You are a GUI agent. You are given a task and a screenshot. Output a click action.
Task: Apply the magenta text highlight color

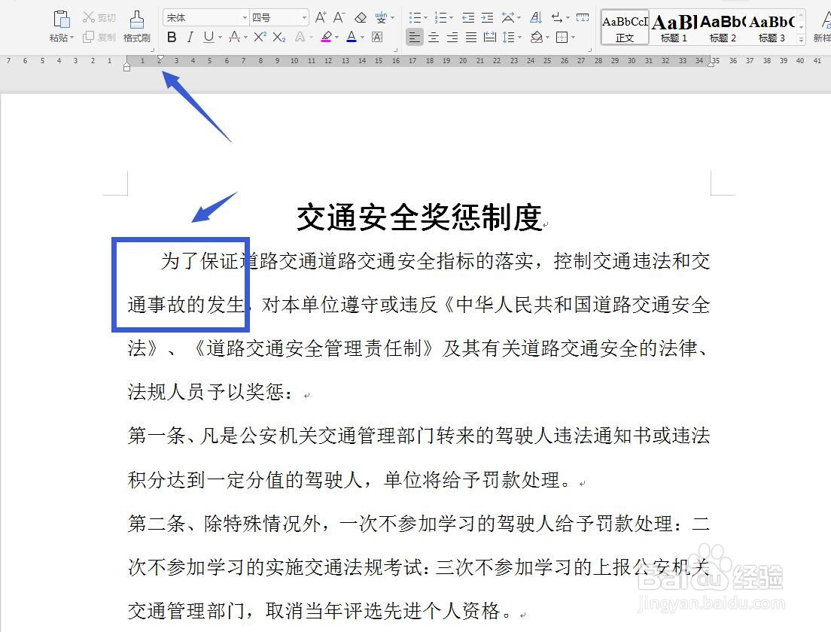327,37
